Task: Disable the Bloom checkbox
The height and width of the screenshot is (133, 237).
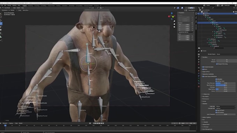Action: click(203, 69)
